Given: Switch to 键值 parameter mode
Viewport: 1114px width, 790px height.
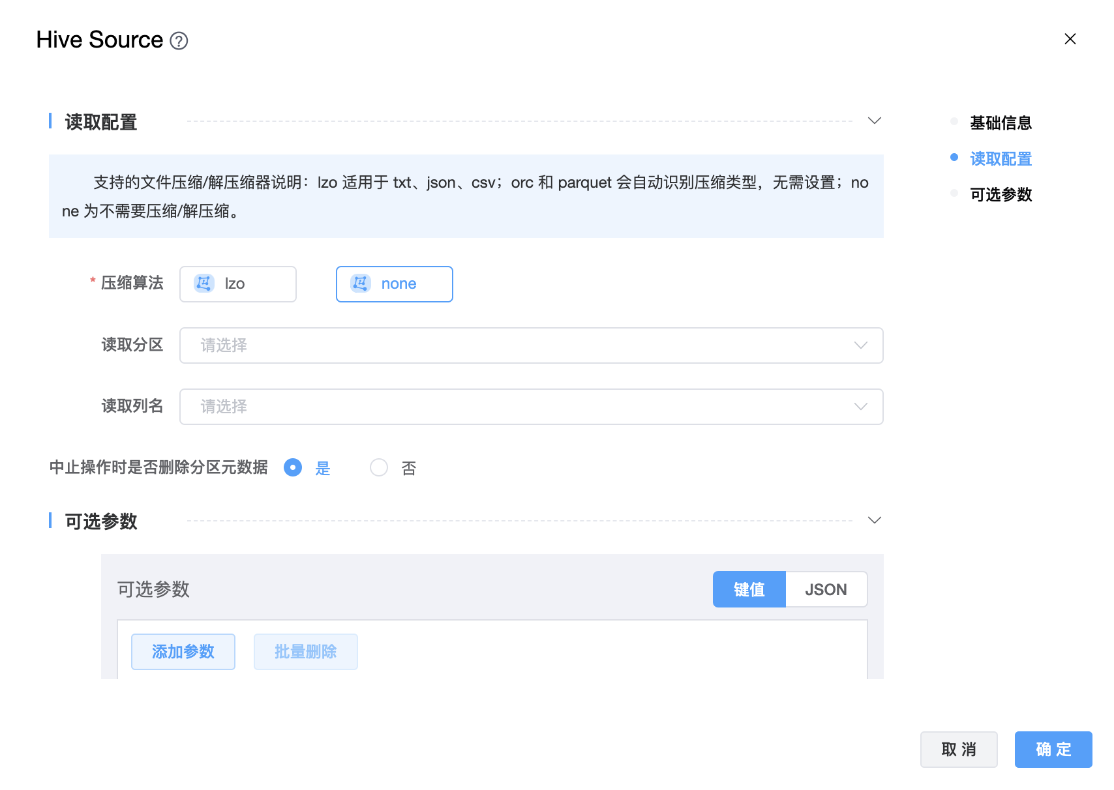Looking at the screenshot, I should [x=749, y=589].
